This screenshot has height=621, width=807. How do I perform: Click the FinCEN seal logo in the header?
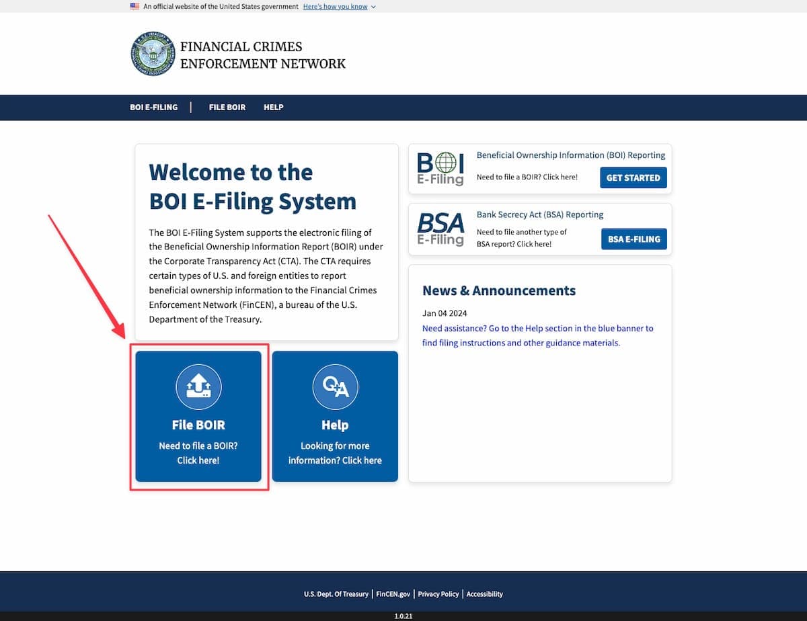pos(153,53)
